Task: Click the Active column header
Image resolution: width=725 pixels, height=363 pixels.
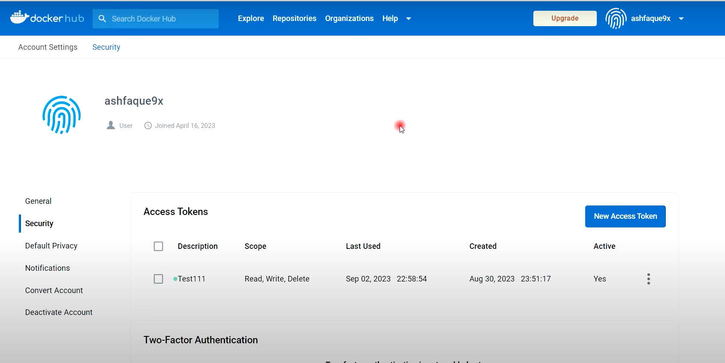Action: click(605, 246)
